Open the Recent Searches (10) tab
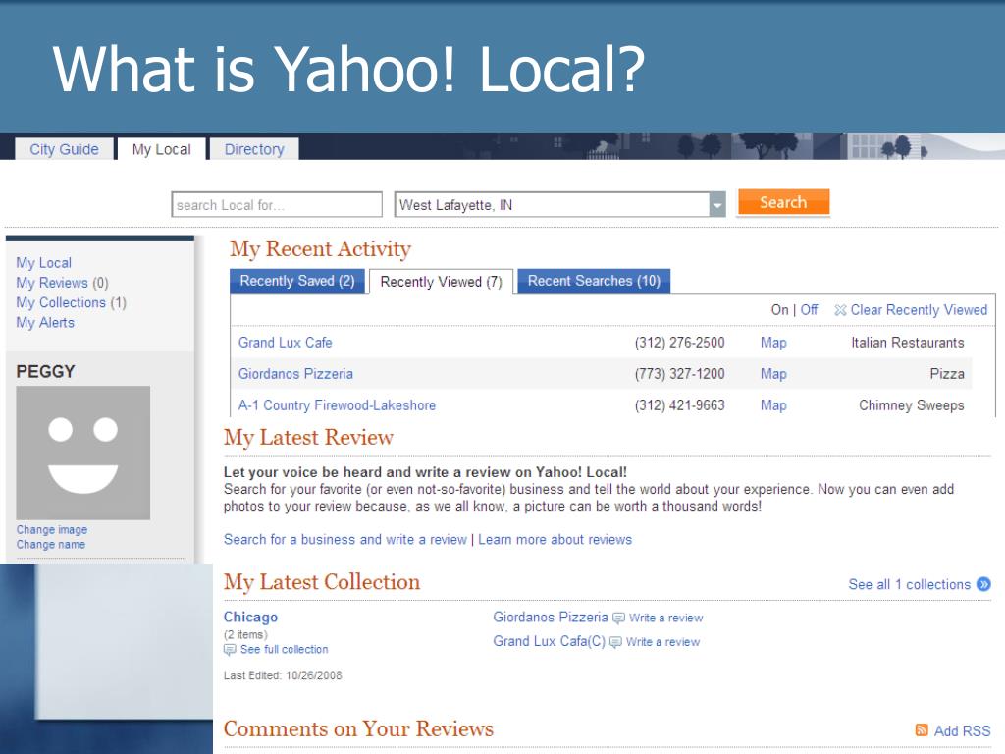 (x=594, y=281)
